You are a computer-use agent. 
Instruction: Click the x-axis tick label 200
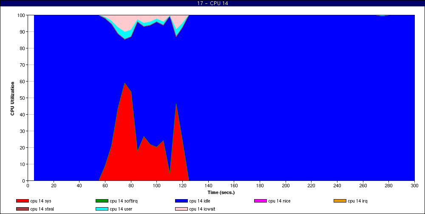coord(286,186)
